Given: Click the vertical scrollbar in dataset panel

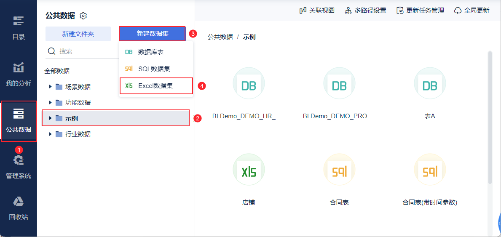Looking at the screenshot, I should point(490,118).
